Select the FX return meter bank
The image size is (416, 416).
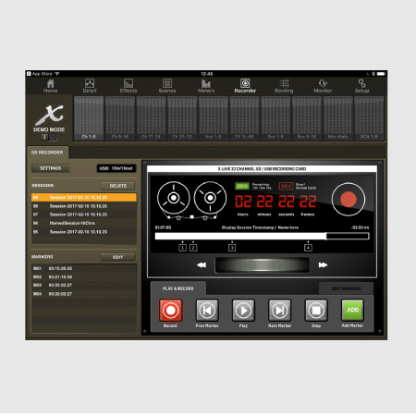(x=244, y=118)
